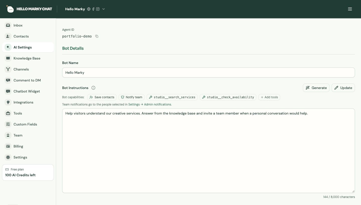Navigate to Channels
The height and width of the screenshot is (205, 361).
tap(28, 69)
